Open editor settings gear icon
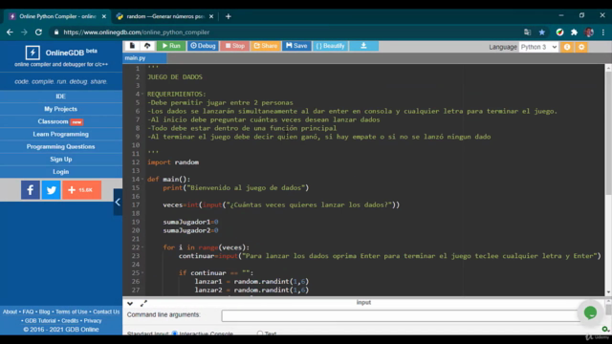This screenshot has height=344, width=612. point(581,47)
